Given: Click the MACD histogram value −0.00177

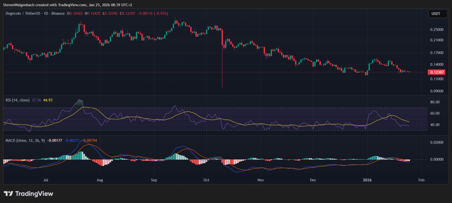Looking at the screenshot, I should coord(54,140).
